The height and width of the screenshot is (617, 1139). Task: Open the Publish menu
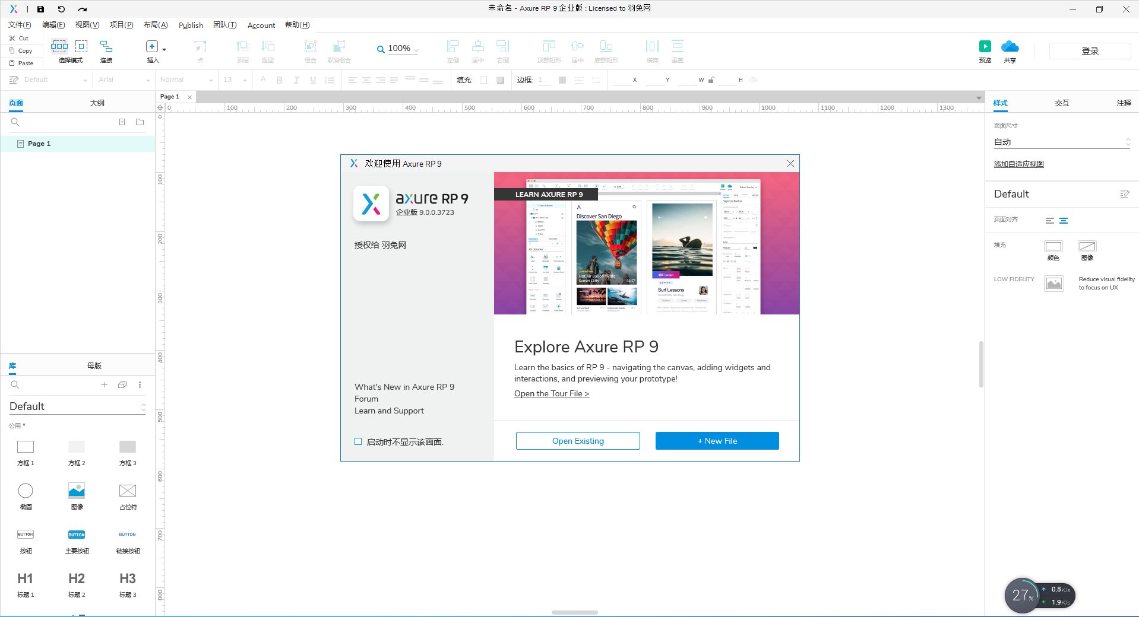[x=191, y=25]
